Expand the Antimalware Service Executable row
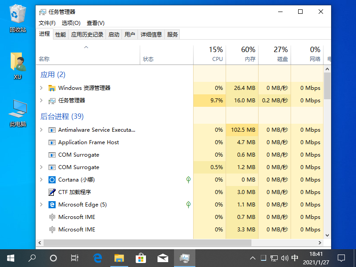356x267 pixels. [41, 130]
